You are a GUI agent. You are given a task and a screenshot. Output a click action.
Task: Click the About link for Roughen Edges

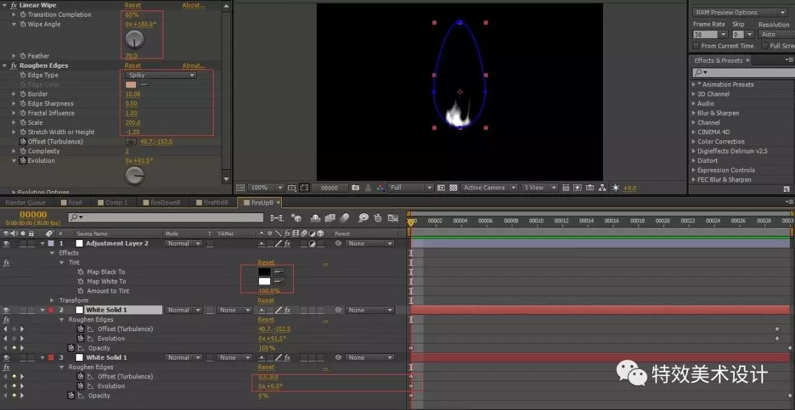point(193,65)
